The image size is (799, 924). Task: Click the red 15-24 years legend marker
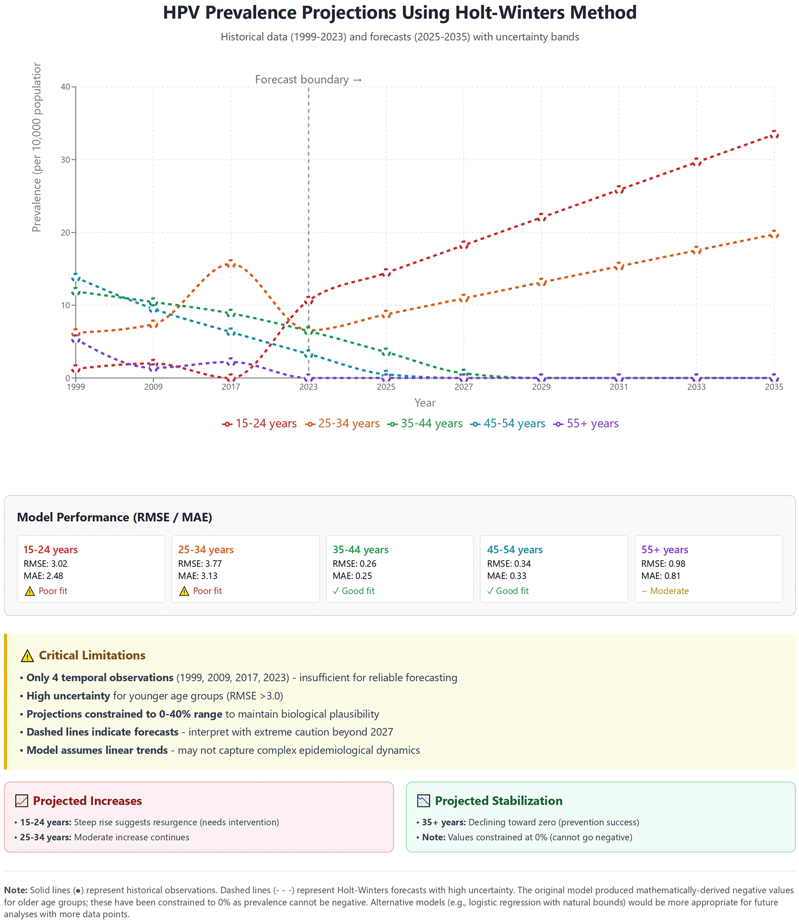tap(227, 424)
